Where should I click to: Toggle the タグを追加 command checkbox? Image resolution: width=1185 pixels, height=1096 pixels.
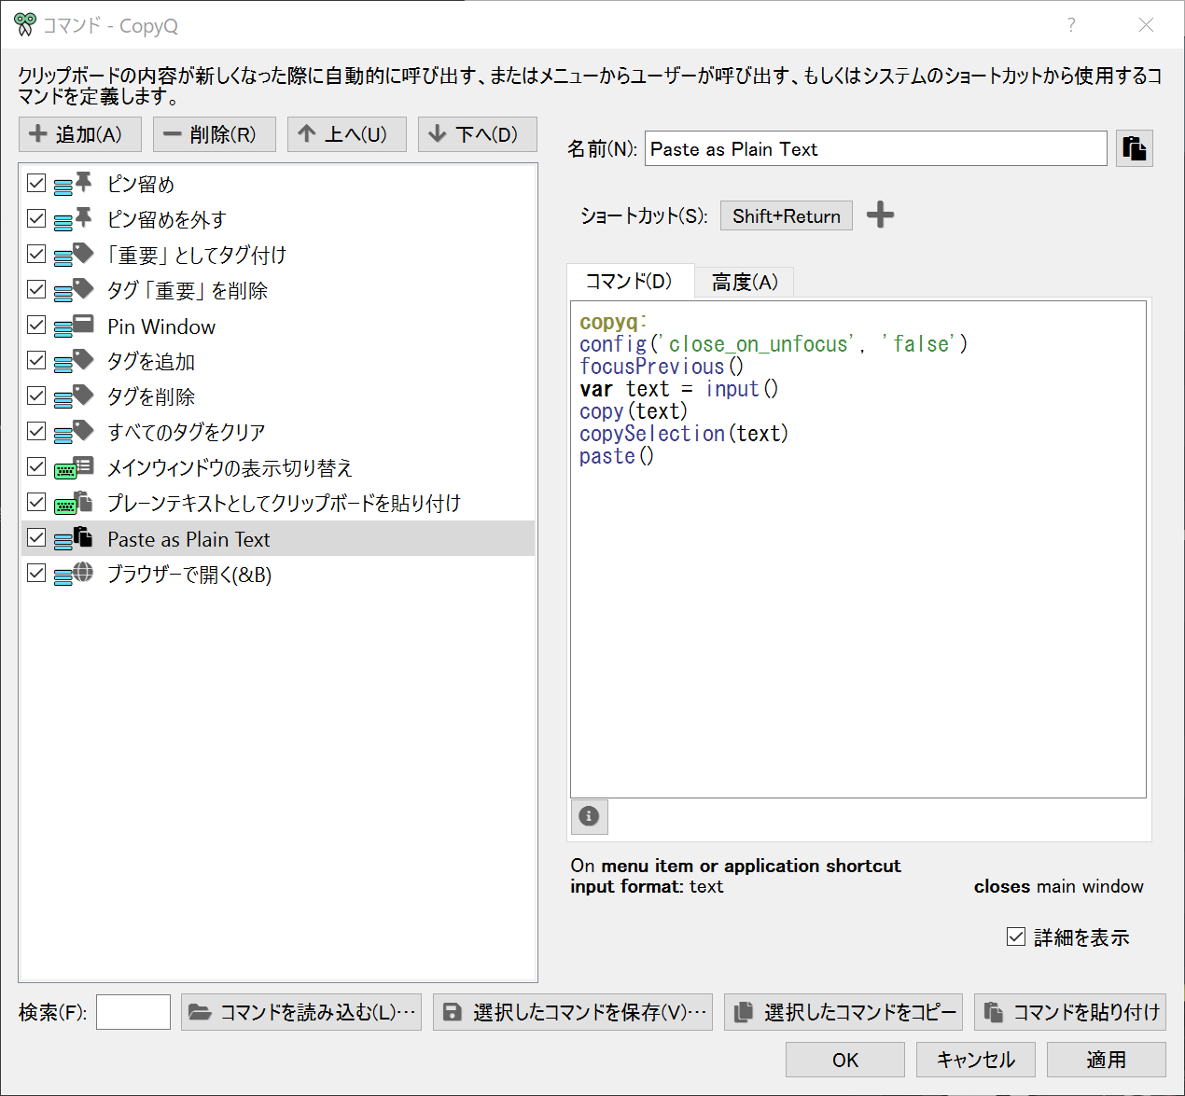36,360
